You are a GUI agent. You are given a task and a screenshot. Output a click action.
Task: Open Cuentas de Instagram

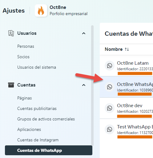(x=38, y=140)
